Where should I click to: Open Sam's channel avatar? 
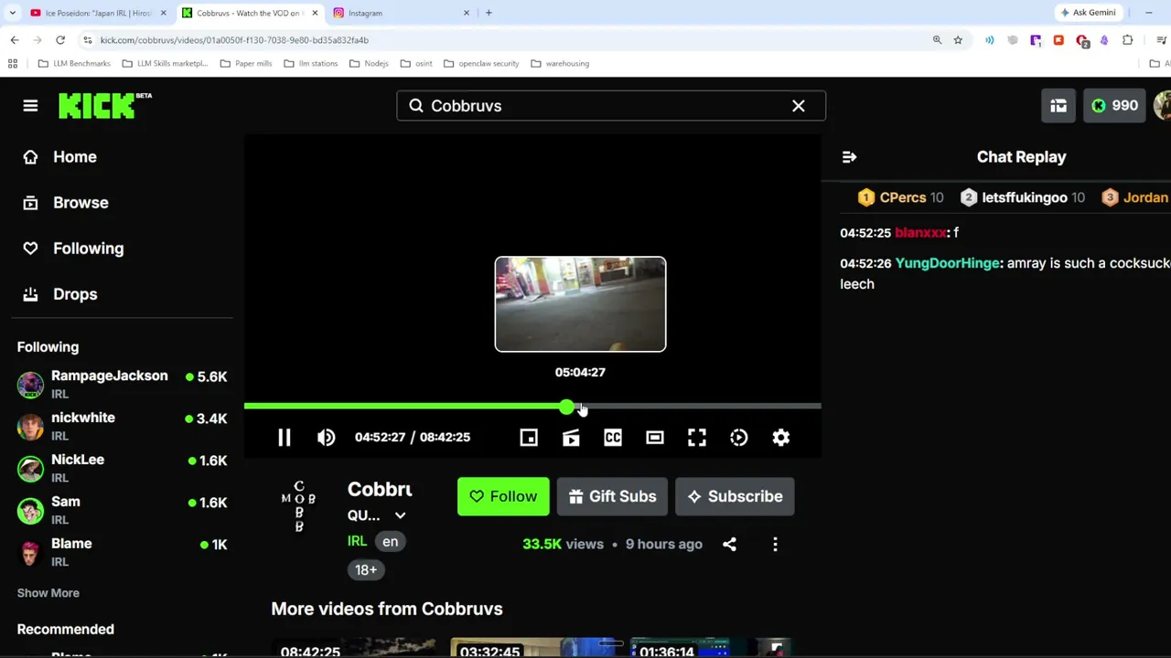(x=30, y=511)
